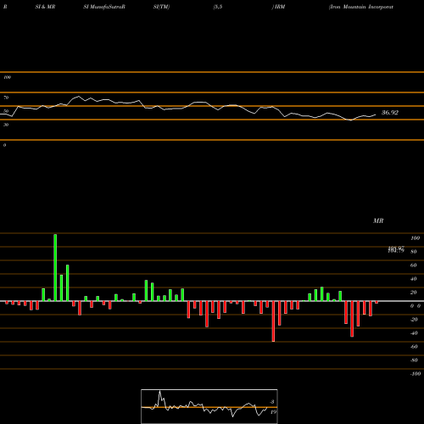Click the RSI axis label 30
Screen dimensions: 424x424
6,125
